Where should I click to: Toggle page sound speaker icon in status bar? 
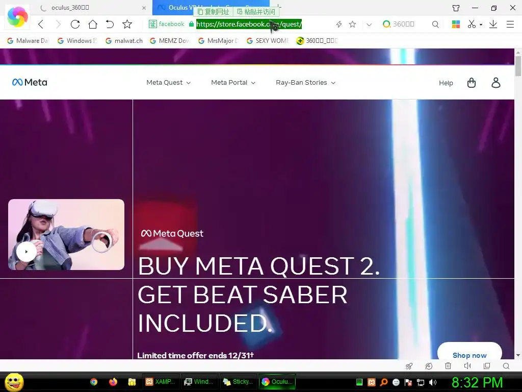pyautogui.click(x=467, y=366)
